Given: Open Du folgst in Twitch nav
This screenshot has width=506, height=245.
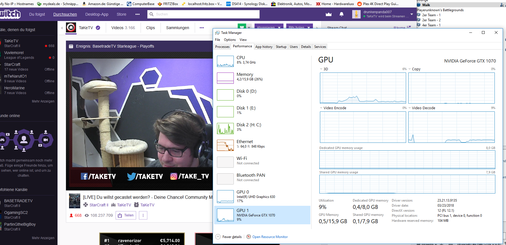Looking at the screenshot, I should pyautogui.click(x=37, y=14).
